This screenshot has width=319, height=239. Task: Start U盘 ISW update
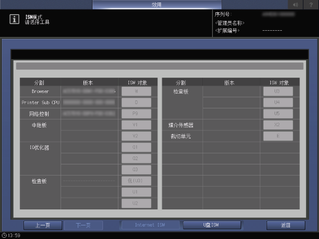click(212, 225)
